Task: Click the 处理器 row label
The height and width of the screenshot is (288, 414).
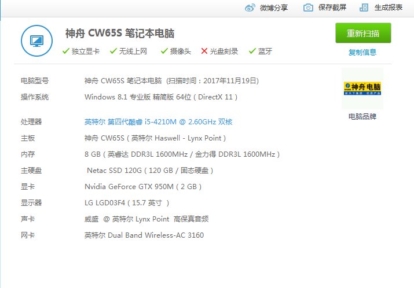Action: coord(31,122)
